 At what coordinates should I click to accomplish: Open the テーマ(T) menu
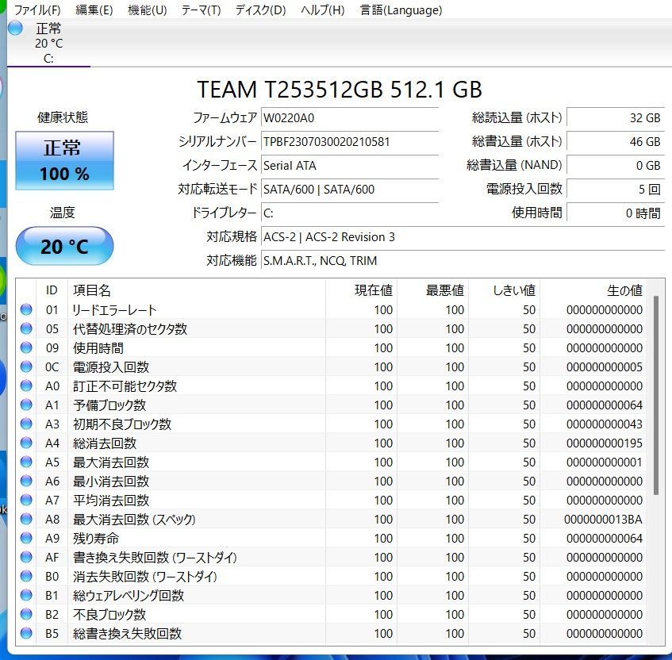(x=201, y=10)
